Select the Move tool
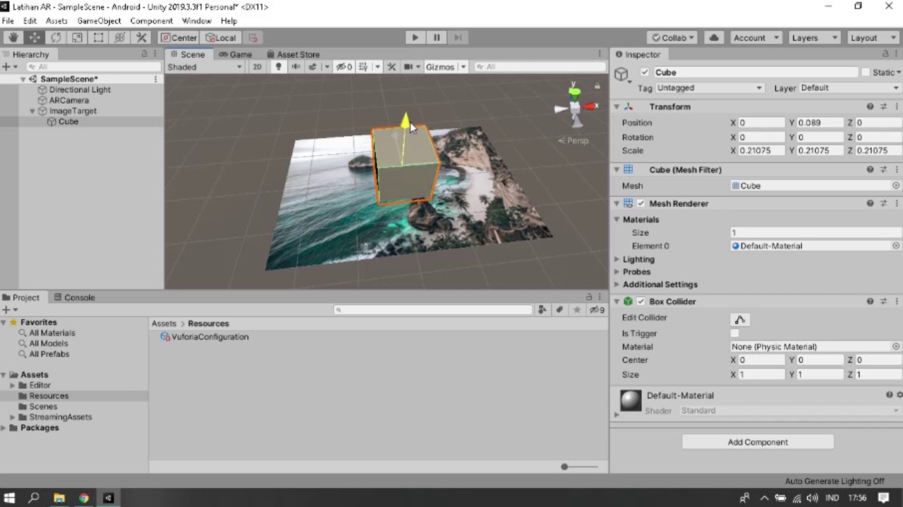Image resolution: width=903 pixels, height=507 pixels. [35, 38]
